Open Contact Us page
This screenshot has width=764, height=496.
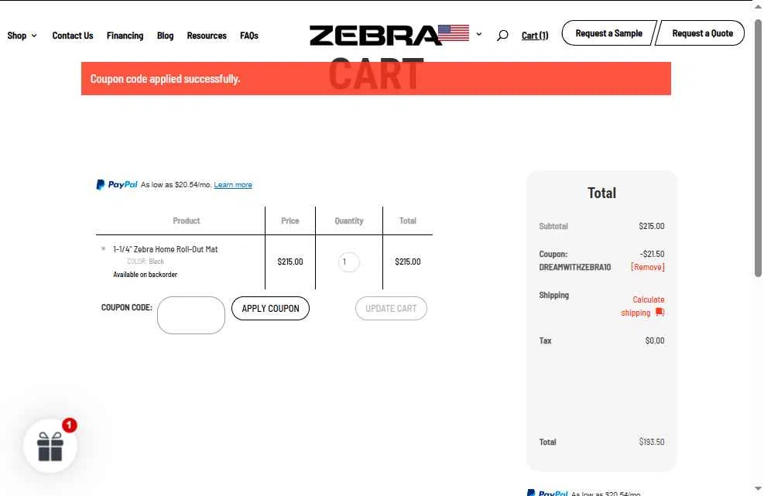(x=73, y=36)
